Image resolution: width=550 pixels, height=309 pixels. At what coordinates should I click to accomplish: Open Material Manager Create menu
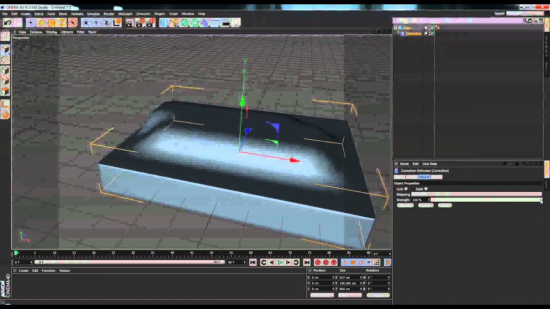point(24,271)
